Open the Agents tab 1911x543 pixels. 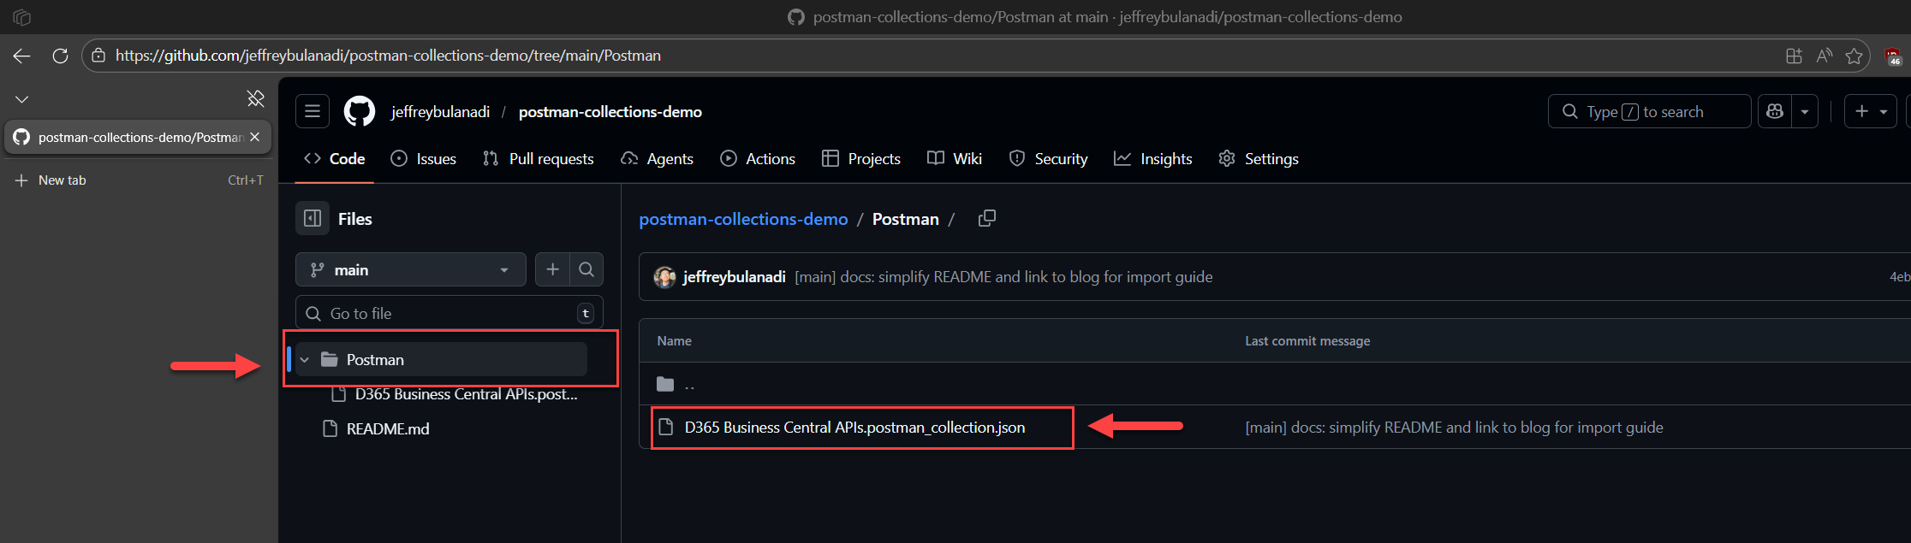(x=658, y=159)
